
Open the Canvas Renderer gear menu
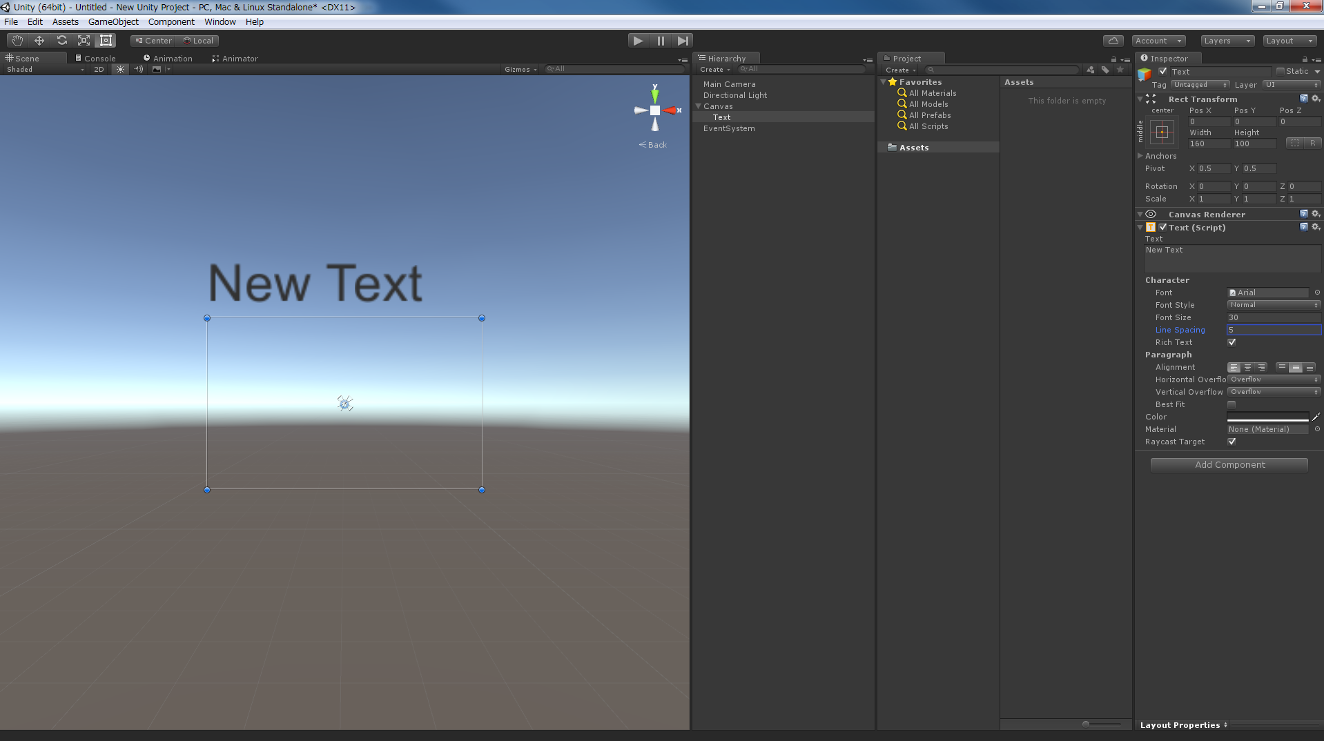(x=1316, y=214)
